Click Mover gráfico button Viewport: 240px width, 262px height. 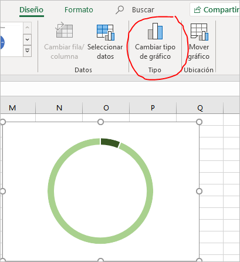199,42
